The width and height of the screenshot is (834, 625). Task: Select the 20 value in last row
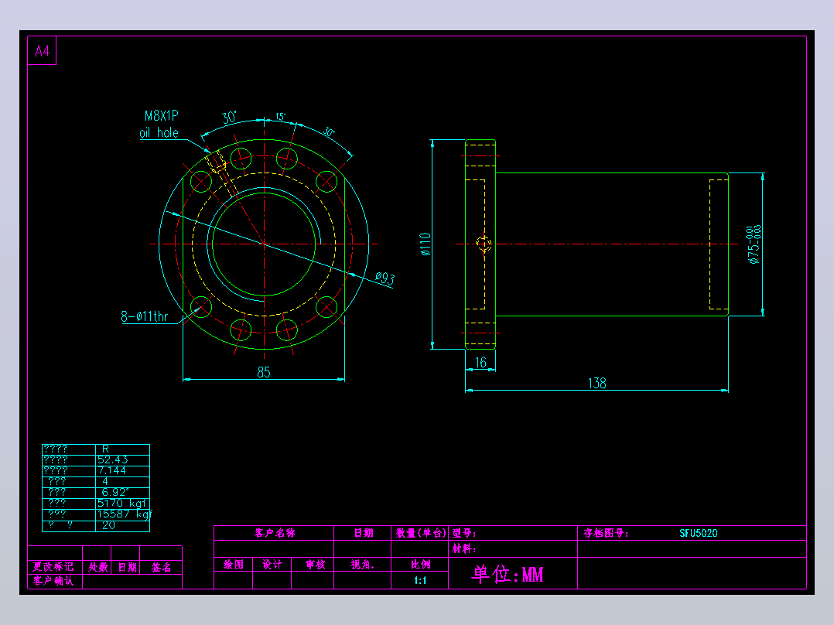click(x=108, y=525)
